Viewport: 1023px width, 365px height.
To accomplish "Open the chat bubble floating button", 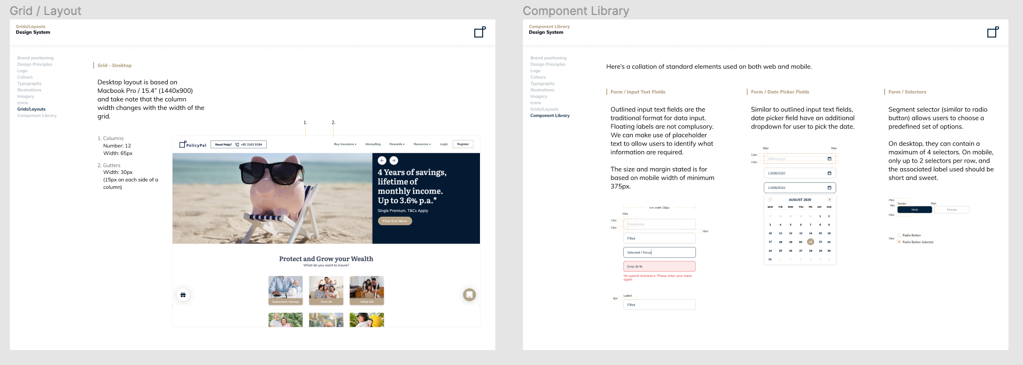I will tap(469, 295).
